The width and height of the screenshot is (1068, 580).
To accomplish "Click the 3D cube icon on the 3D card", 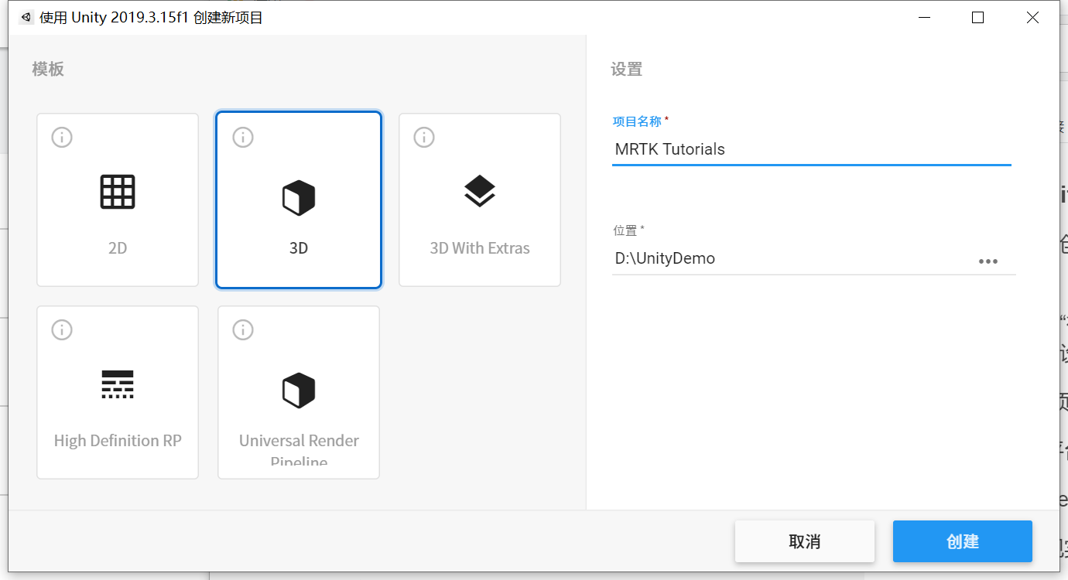I will click(x=298, y=197).
